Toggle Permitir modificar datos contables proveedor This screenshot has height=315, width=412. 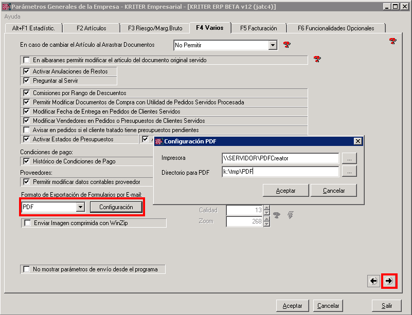click(x=27, y=181)
